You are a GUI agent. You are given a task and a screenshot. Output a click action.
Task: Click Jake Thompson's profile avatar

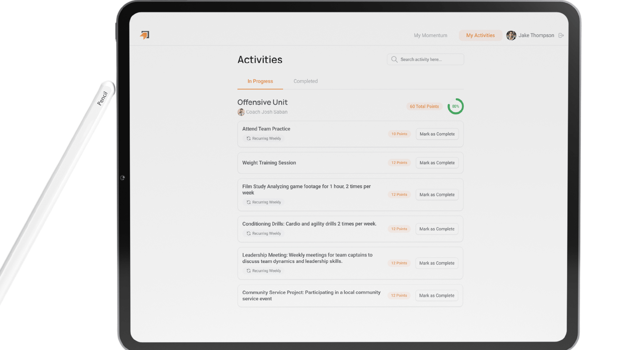(511, 35)
